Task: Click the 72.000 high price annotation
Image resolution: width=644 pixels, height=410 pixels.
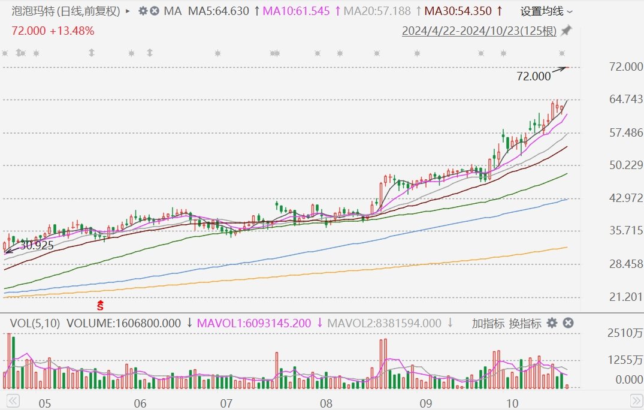Action: pos(533,76)
